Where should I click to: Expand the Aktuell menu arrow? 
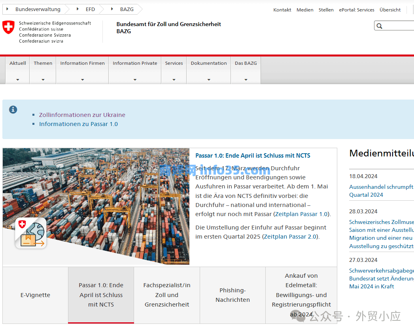point(18,79)
